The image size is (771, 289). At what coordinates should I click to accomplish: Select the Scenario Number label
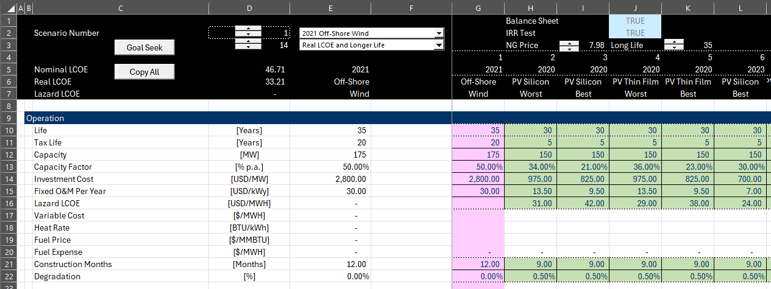click(66, 33)
